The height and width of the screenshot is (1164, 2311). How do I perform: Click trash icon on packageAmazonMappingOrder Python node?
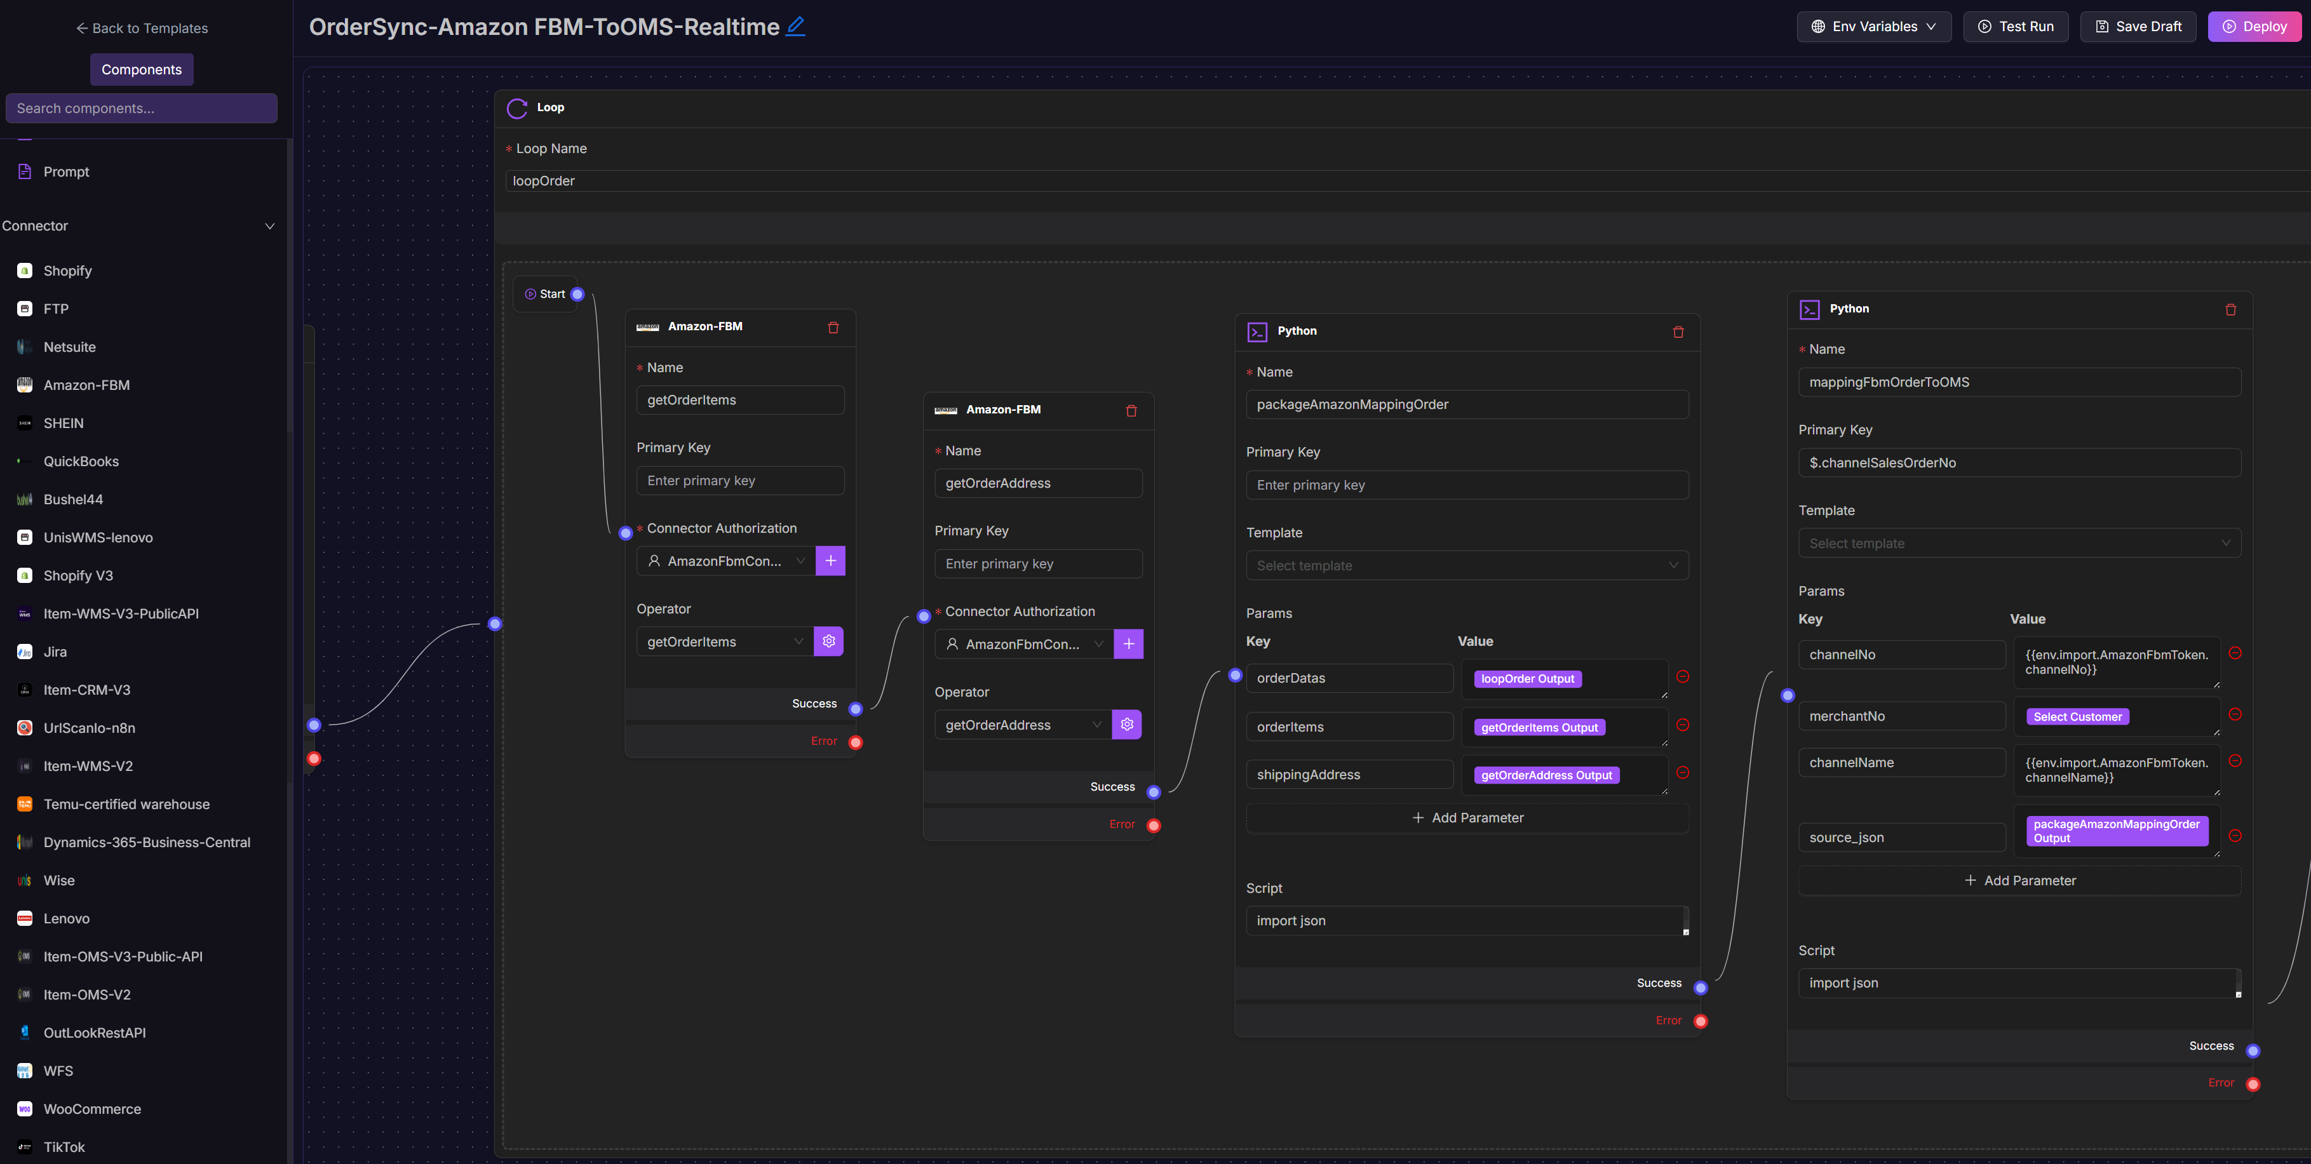(x=1678, y=332)
